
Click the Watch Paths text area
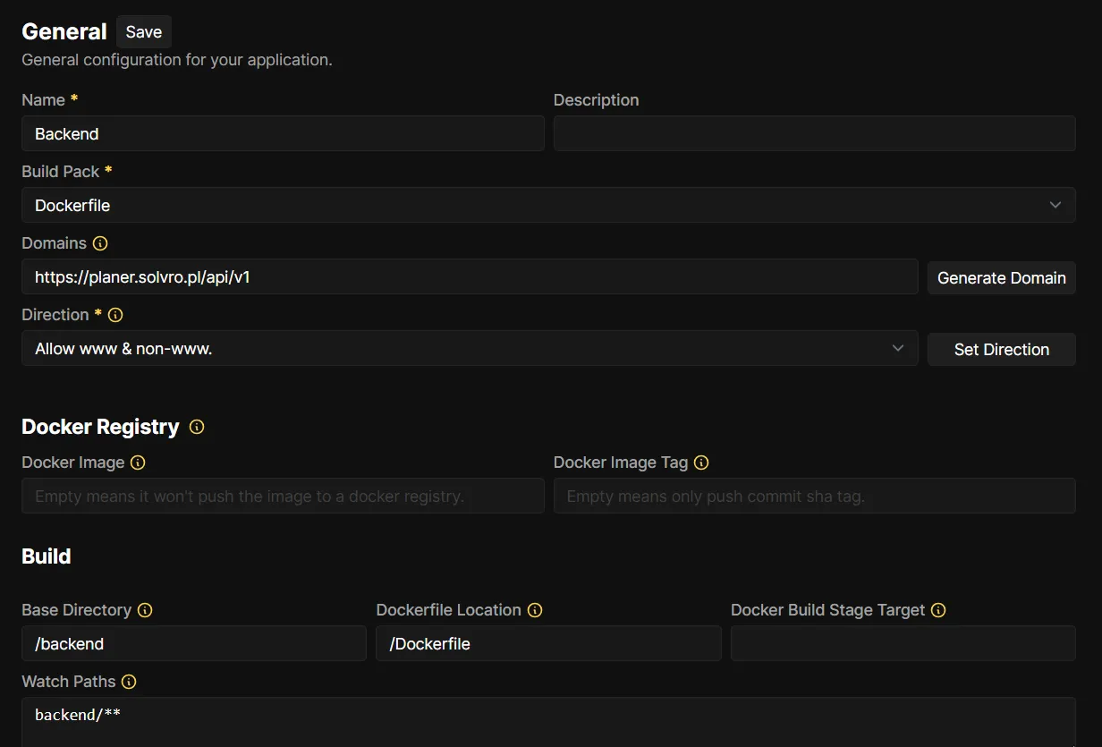548,721
